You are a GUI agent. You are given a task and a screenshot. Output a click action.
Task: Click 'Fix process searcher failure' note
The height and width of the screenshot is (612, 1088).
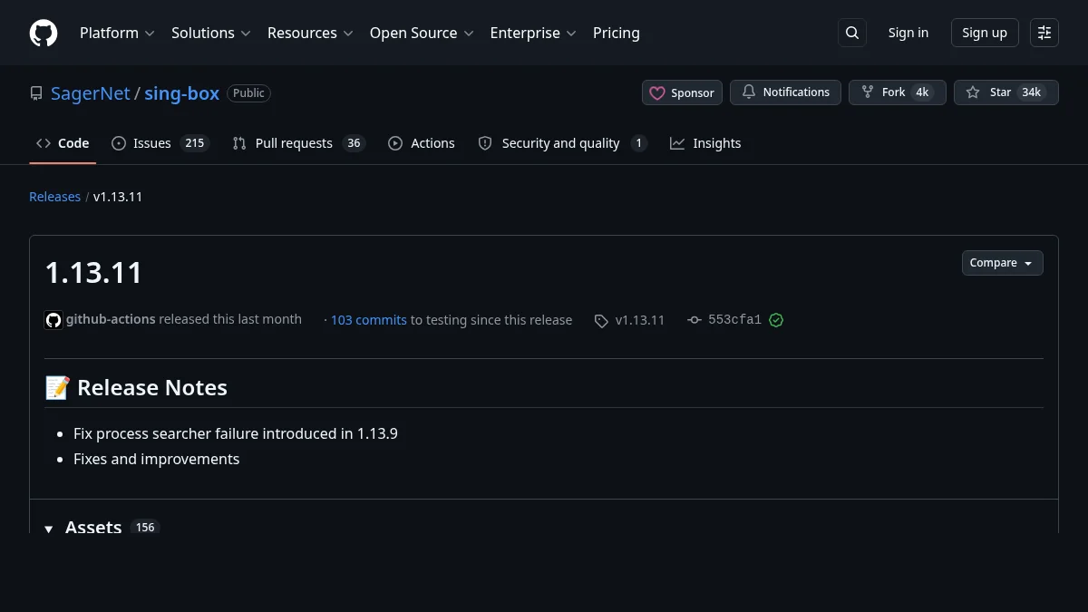click(236, 433)
